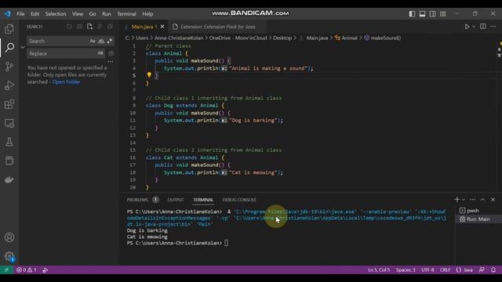Viewport: 502px width, 282px height.
Task: Switch to the Terminal panel tab
Action: (x=203, y=200)
